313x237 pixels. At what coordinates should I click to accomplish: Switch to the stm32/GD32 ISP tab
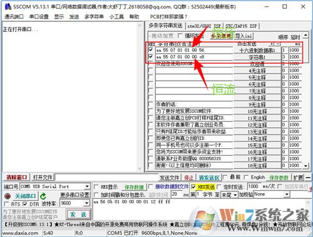pos(204,26)
